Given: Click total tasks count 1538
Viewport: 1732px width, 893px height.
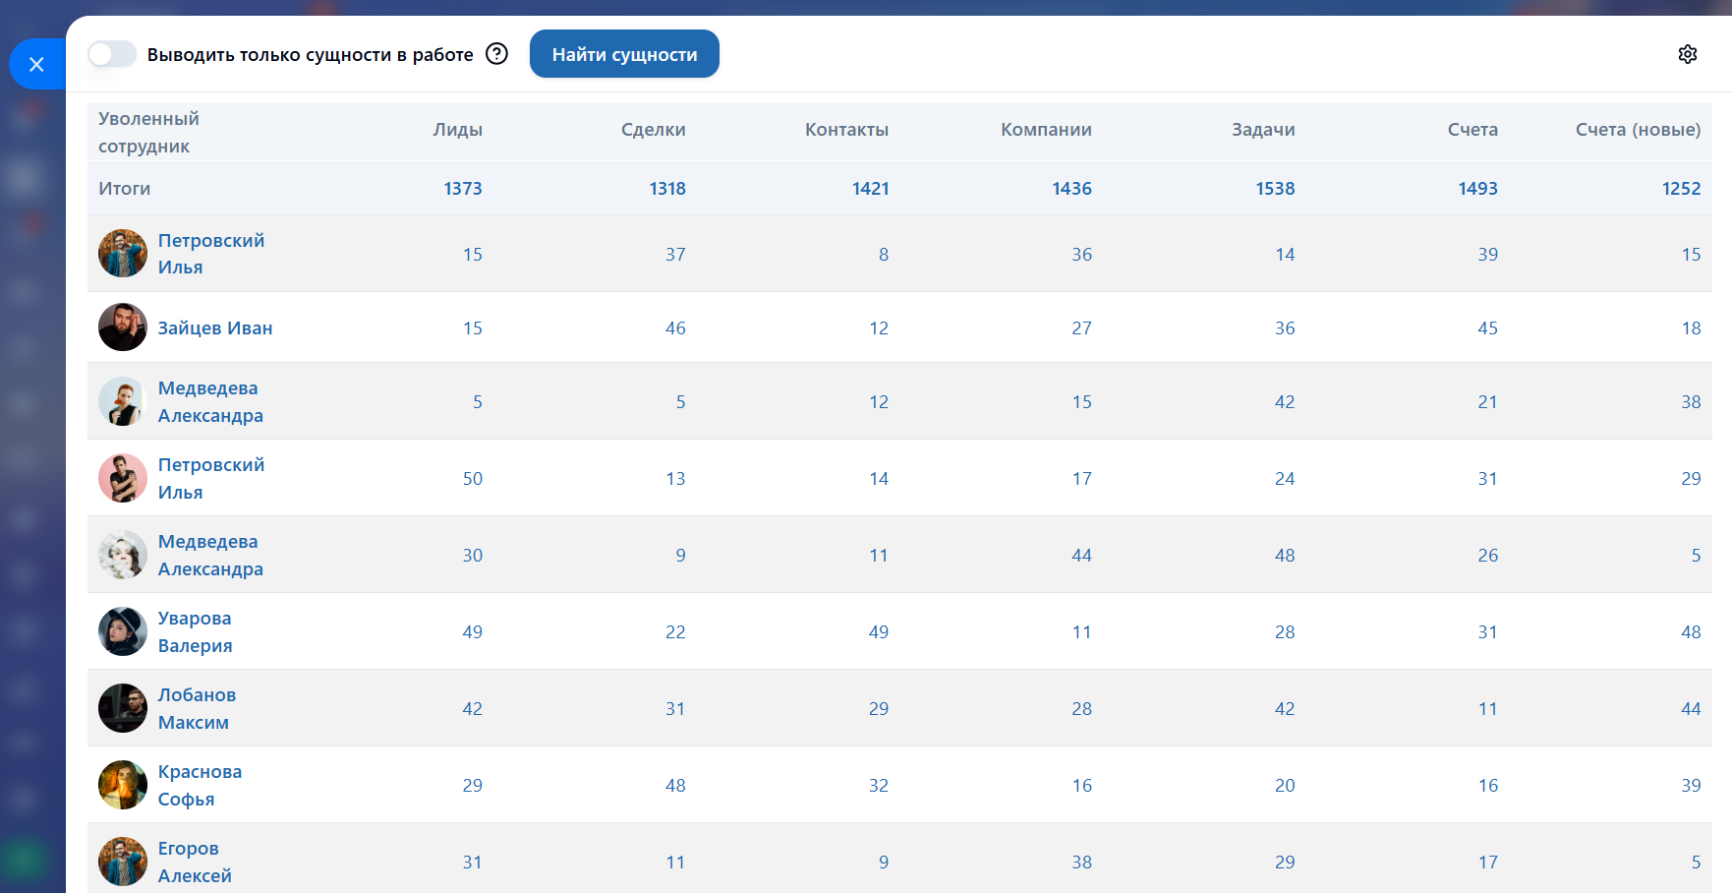Looking at the screenshot, I should point(1275,189).
